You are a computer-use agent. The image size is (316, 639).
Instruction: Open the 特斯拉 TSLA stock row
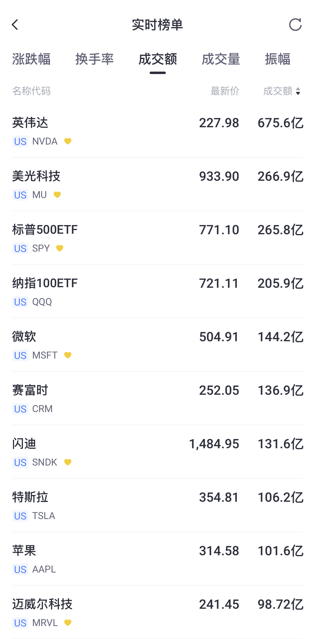(158, 506)
